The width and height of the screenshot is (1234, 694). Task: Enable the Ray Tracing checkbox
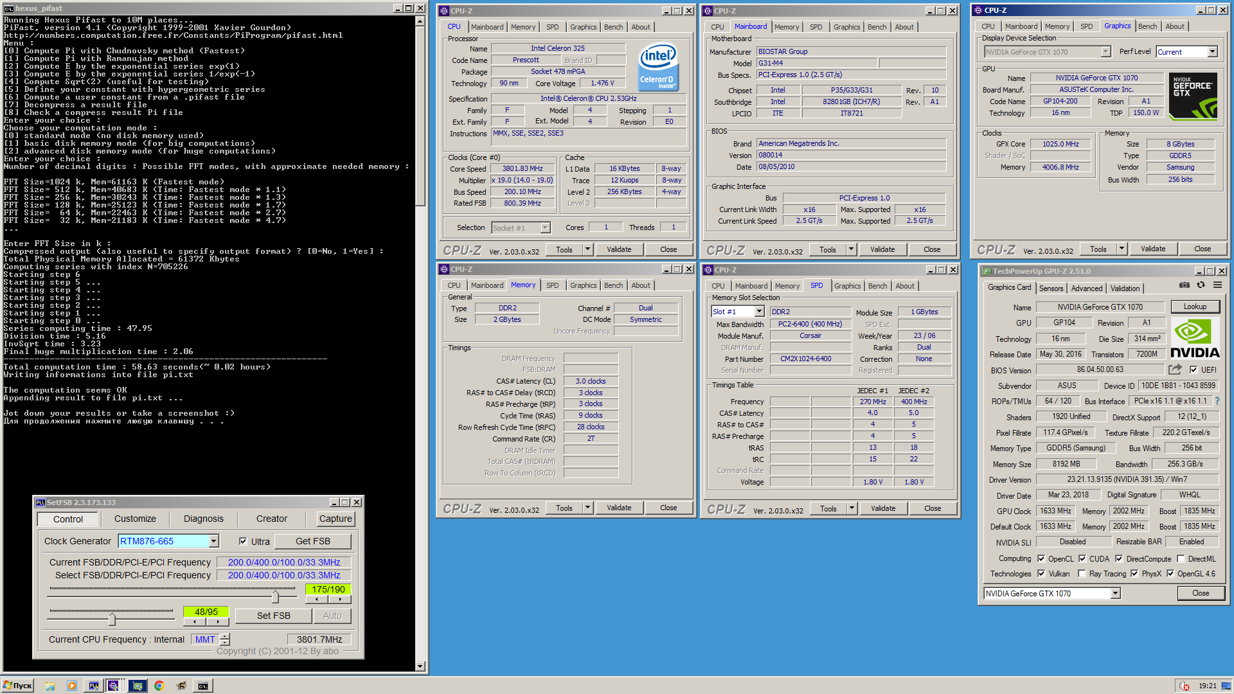click(x=1082, y=574)
